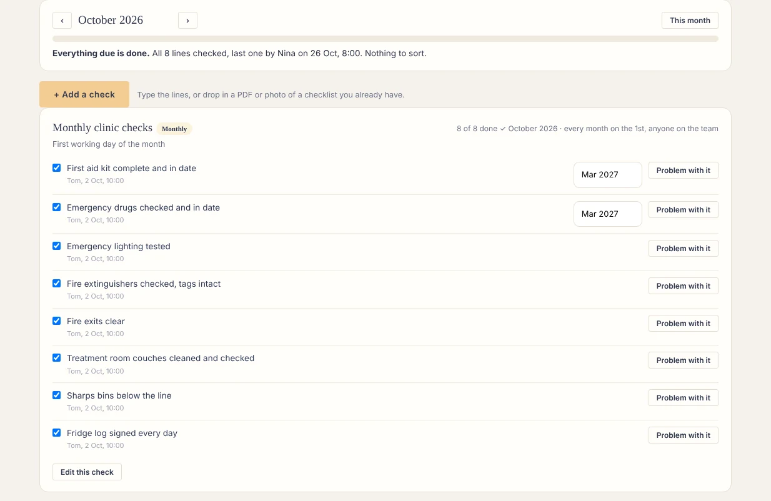The image size is (771, 501).
Task: Toggle Emergency lighting tested checkbox
Action: click(57, 246)
